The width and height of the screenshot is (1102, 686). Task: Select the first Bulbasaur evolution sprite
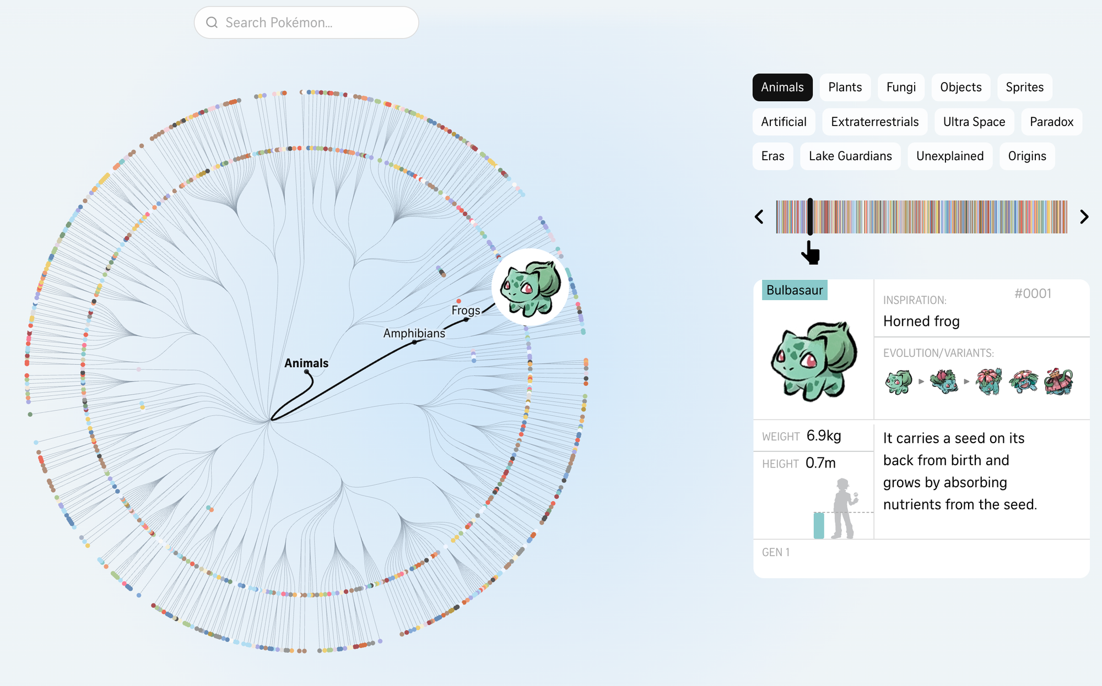point(898,381)
